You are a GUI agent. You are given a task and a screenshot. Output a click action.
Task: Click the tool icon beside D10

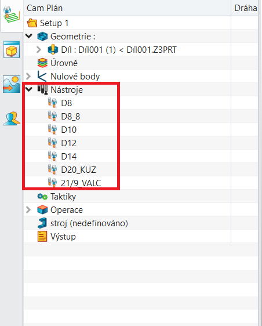coord(52,129)
